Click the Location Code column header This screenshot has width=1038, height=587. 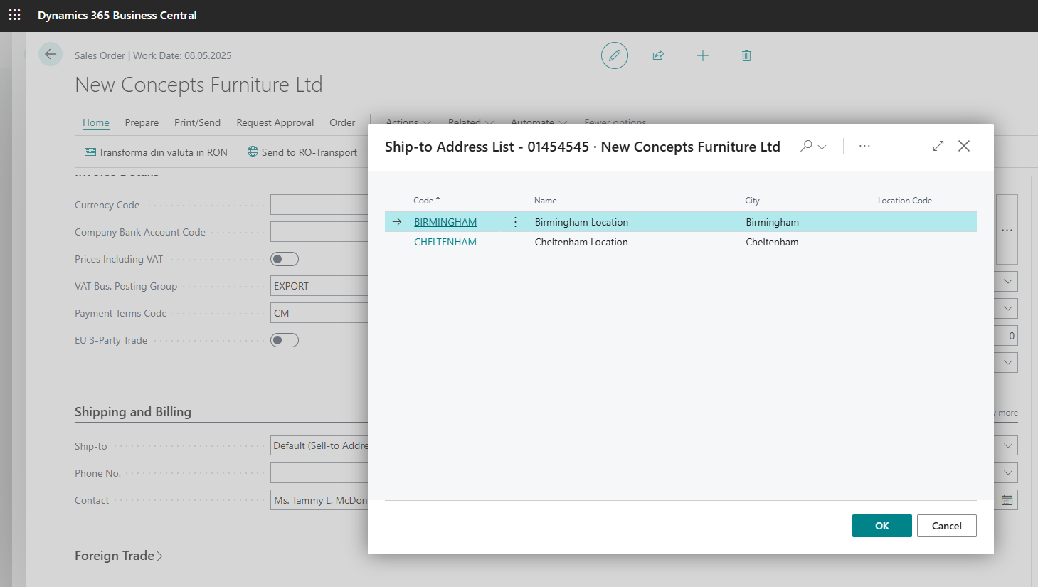(905, 201)
